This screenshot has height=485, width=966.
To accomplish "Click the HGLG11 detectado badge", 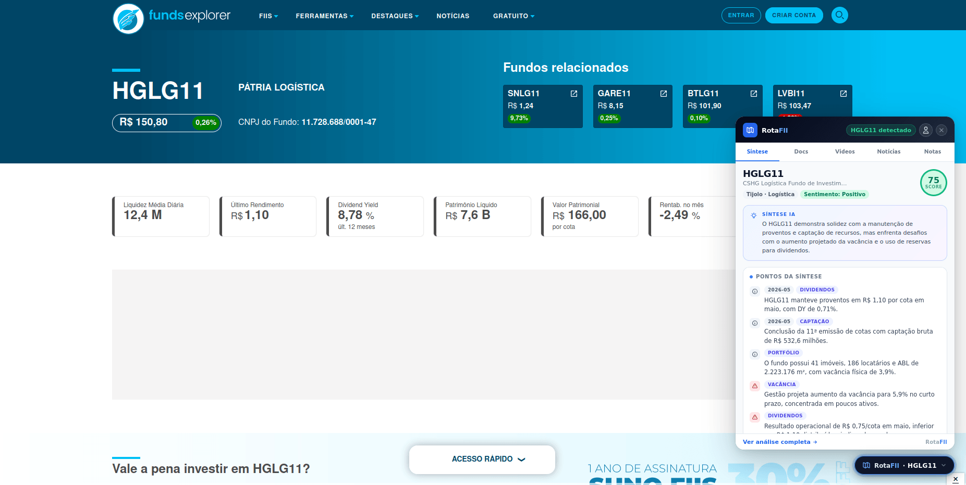I will tap(881, 130).
